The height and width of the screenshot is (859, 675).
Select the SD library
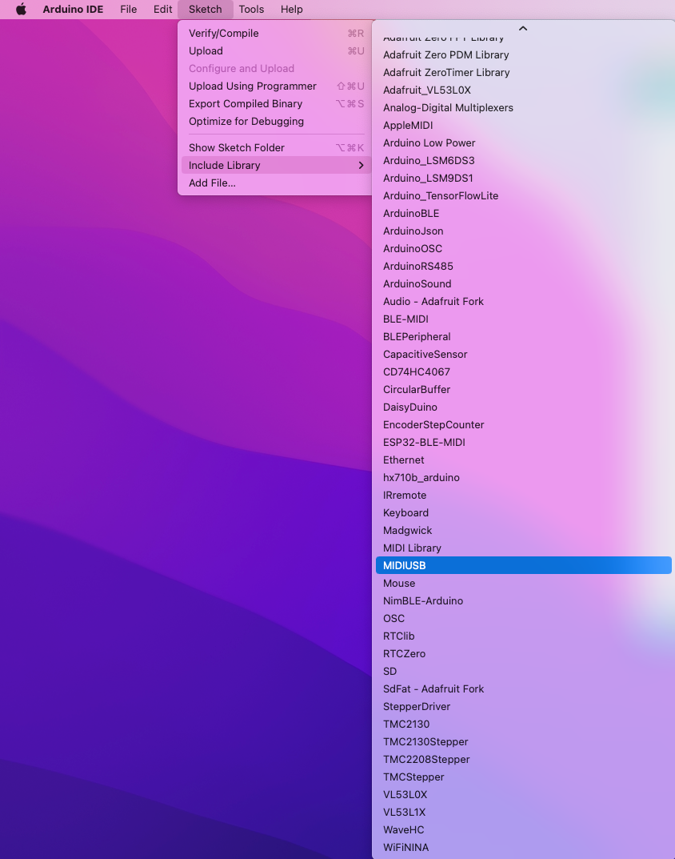tap(524, 671)
